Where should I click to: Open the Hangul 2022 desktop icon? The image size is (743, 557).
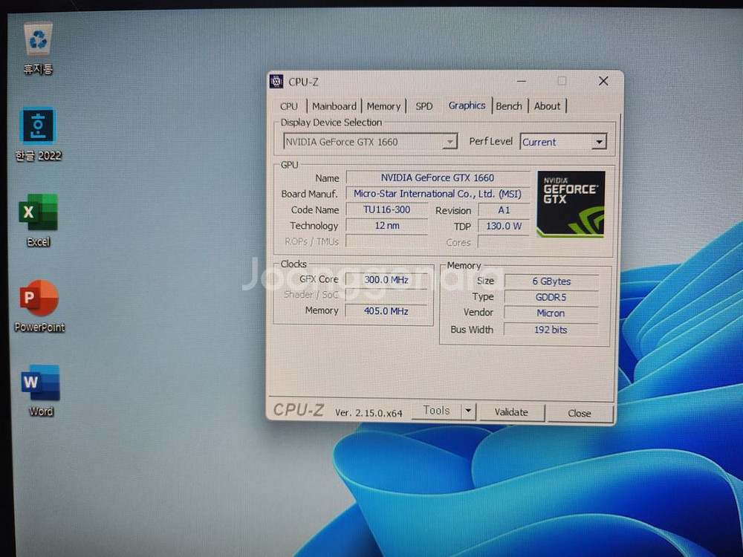pyautogui.click(x=38, y=135)
